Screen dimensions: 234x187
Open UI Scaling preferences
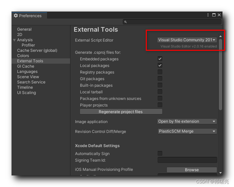click(x=27, y=93)
